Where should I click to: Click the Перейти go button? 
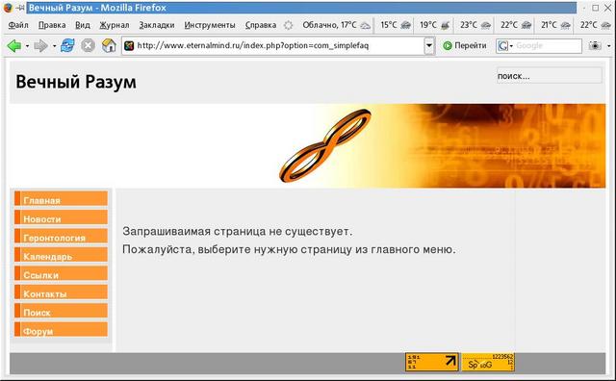(x=464, y=45)
